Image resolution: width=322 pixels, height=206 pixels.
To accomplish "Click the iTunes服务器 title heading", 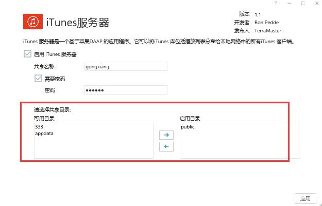I will click(x=78, y=23).
